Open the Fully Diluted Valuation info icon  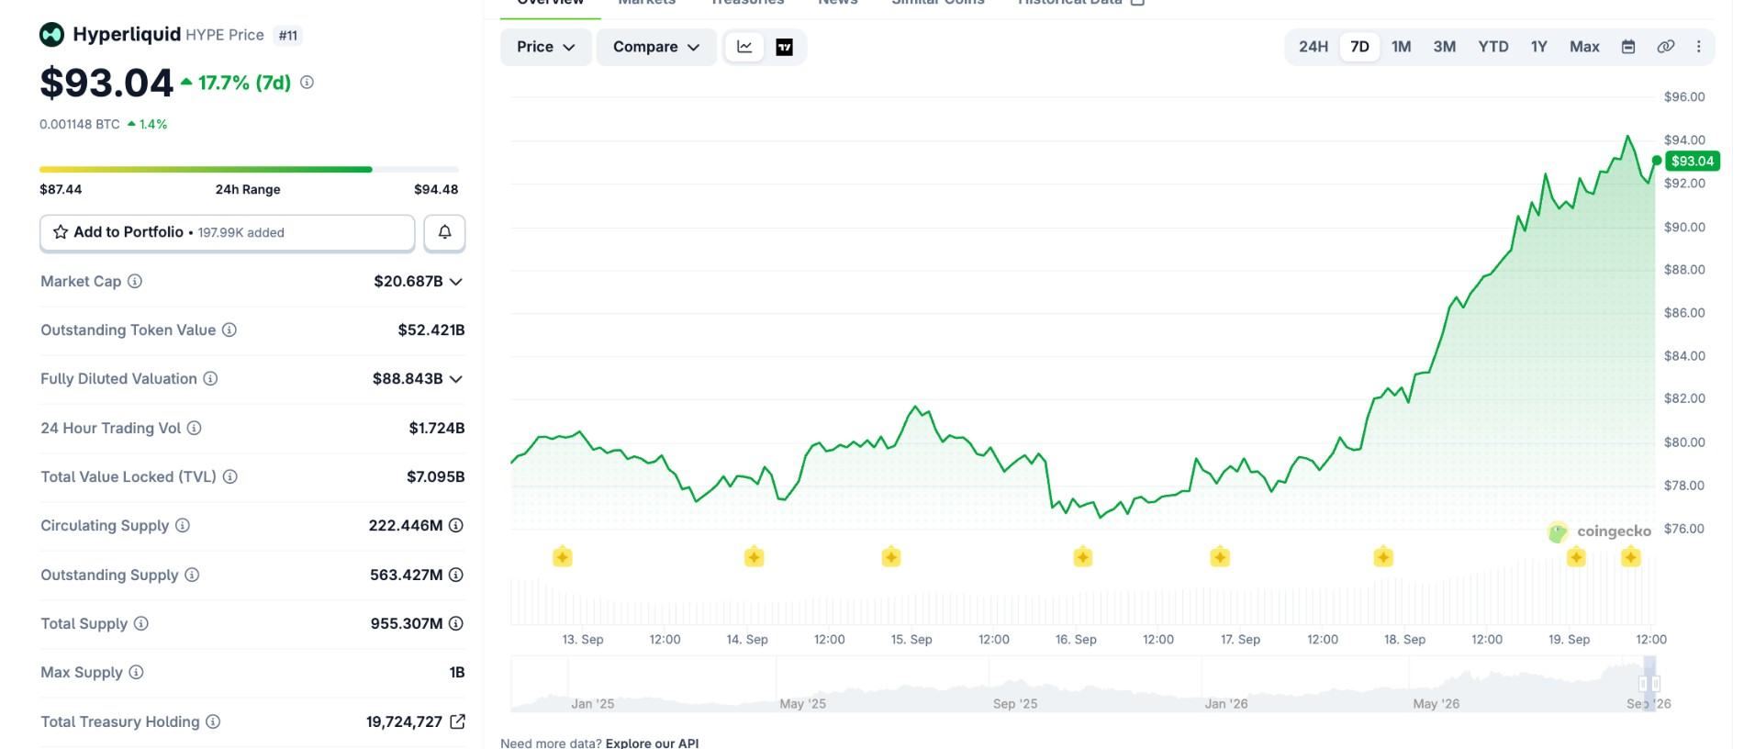click(x=210, y=378)
